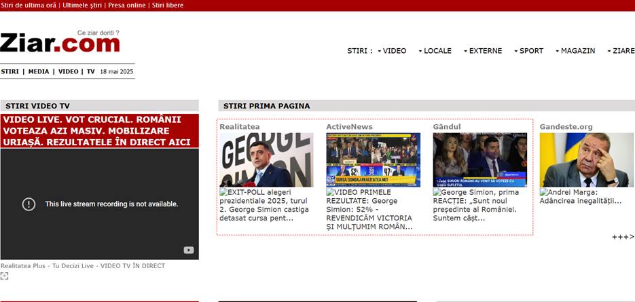This screenshot has height=302, width=635.
Task: Select STIRI tab under the logo
Action: point(10,72)
